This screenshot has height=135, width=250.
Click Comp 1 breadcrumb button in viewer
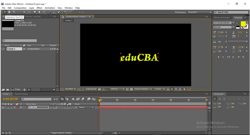point(68,20)
